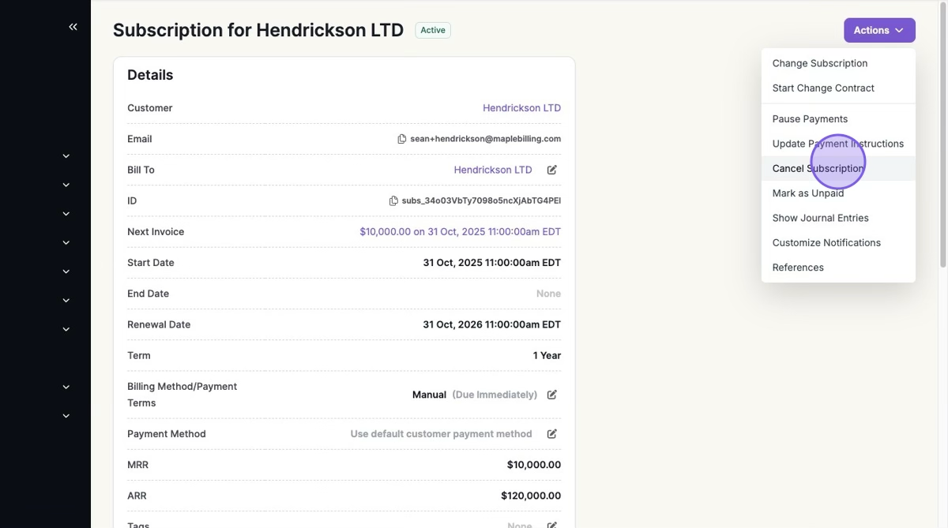Expand the first sidebar chevron section
948x528 pixels.
pyautogui.click(x=66, y=156)
